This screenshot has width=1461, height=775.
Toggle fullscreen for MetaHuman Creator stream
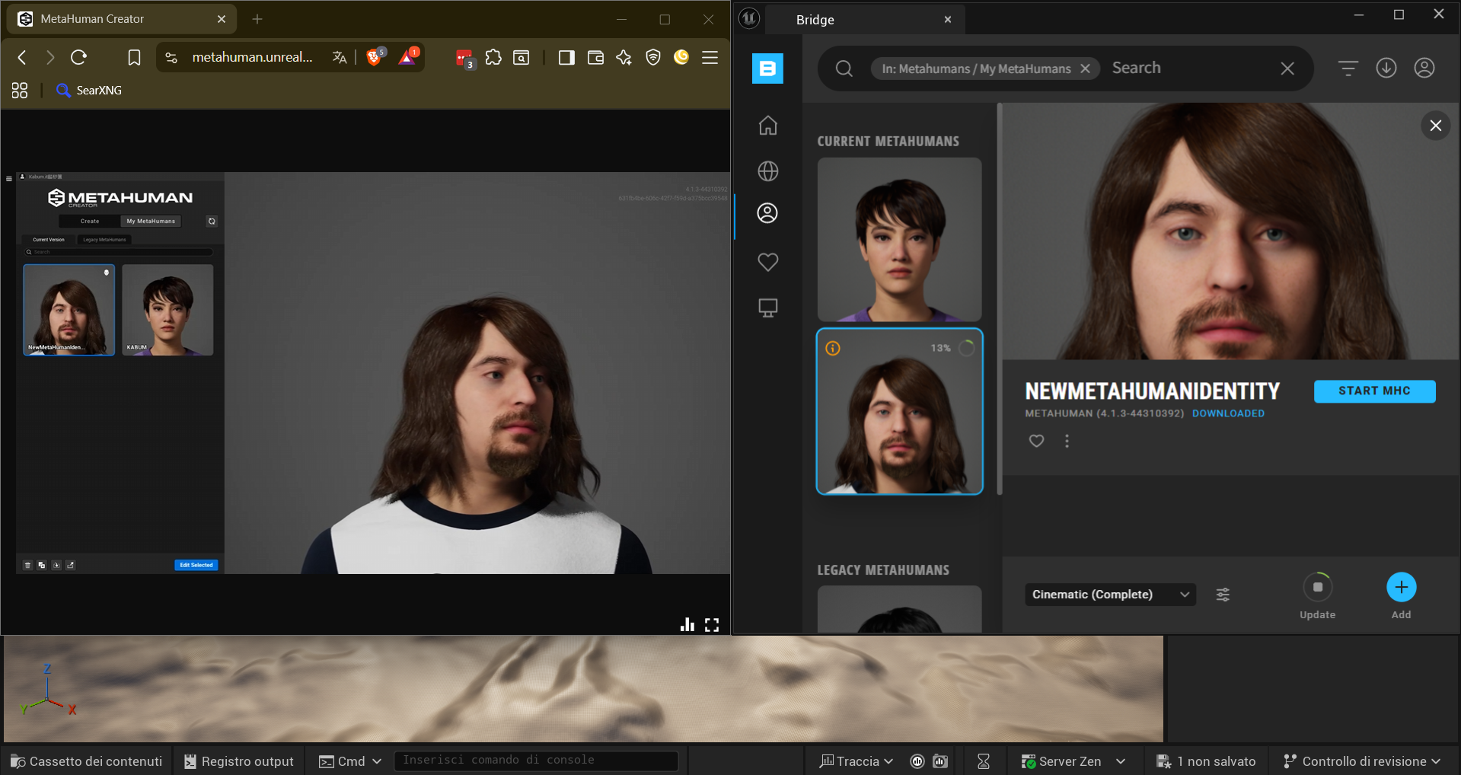point(712,625)
